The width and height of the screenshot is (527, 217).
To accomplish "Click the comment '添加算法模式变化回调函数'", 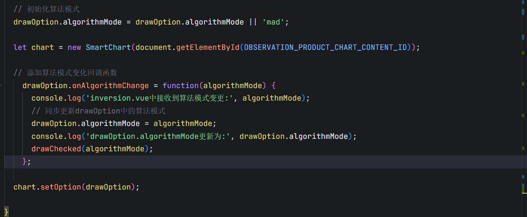I will [x=66, y=73].
